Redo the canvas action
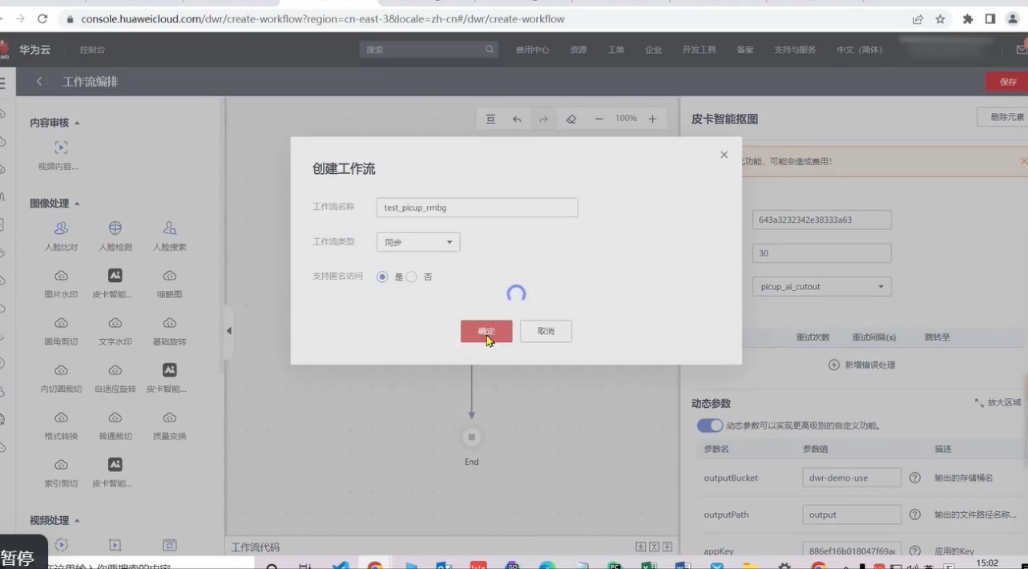The width and height of the screenshot is (1028, 569). tap(543, 119)
